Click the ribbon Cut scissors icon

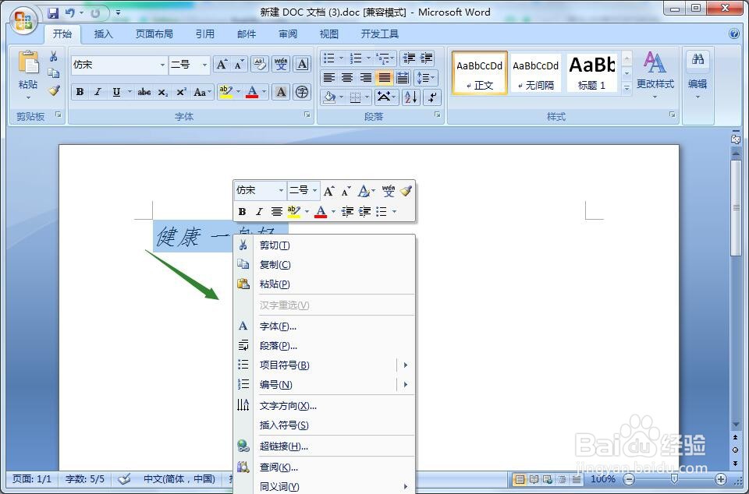click(x=54, y=56)
